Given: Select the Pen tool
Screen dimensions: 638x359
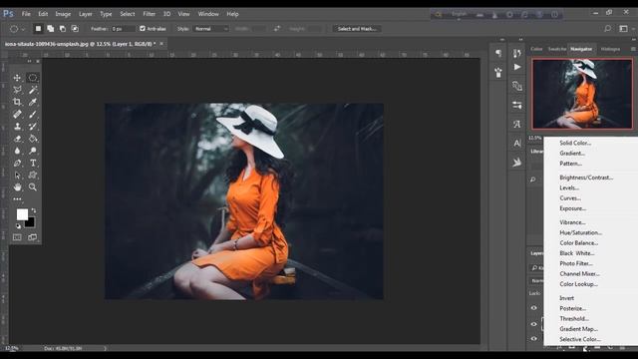Looking at the screenshot, I should [17, 163].
